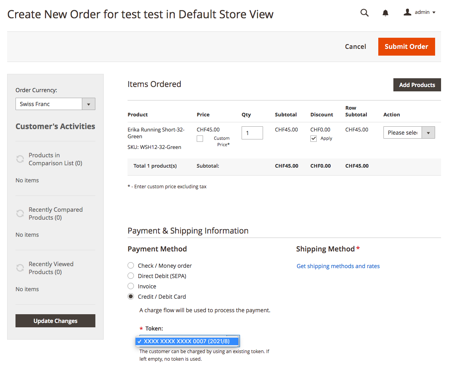Click the admin user avatar icon
Screen dimensions: 451x373
point(407,12)
